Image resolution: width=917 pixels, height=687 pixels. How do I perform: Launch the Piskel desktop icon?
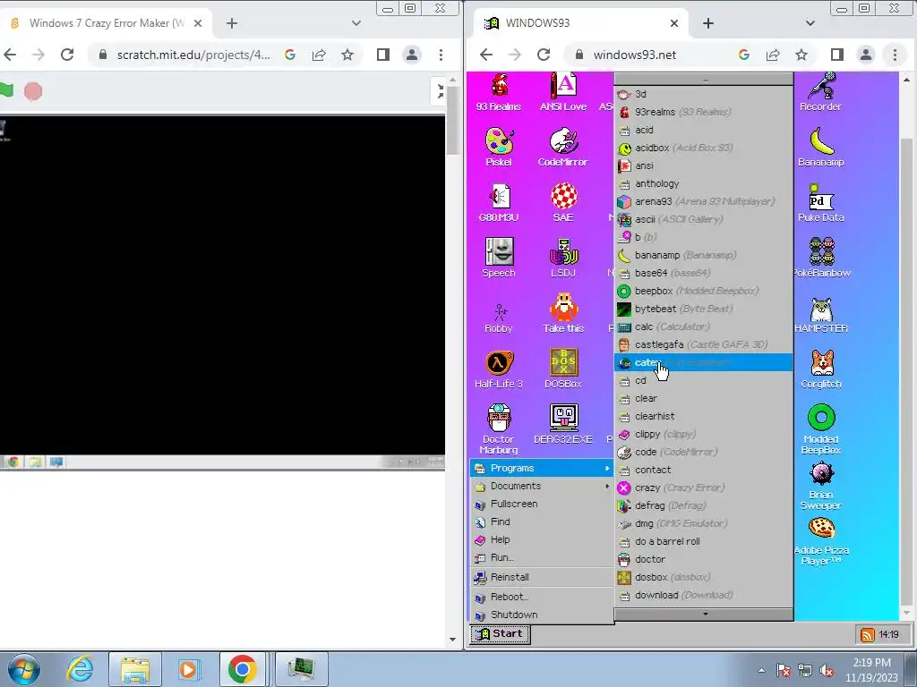pyautogui.click(x=498, y=147)
